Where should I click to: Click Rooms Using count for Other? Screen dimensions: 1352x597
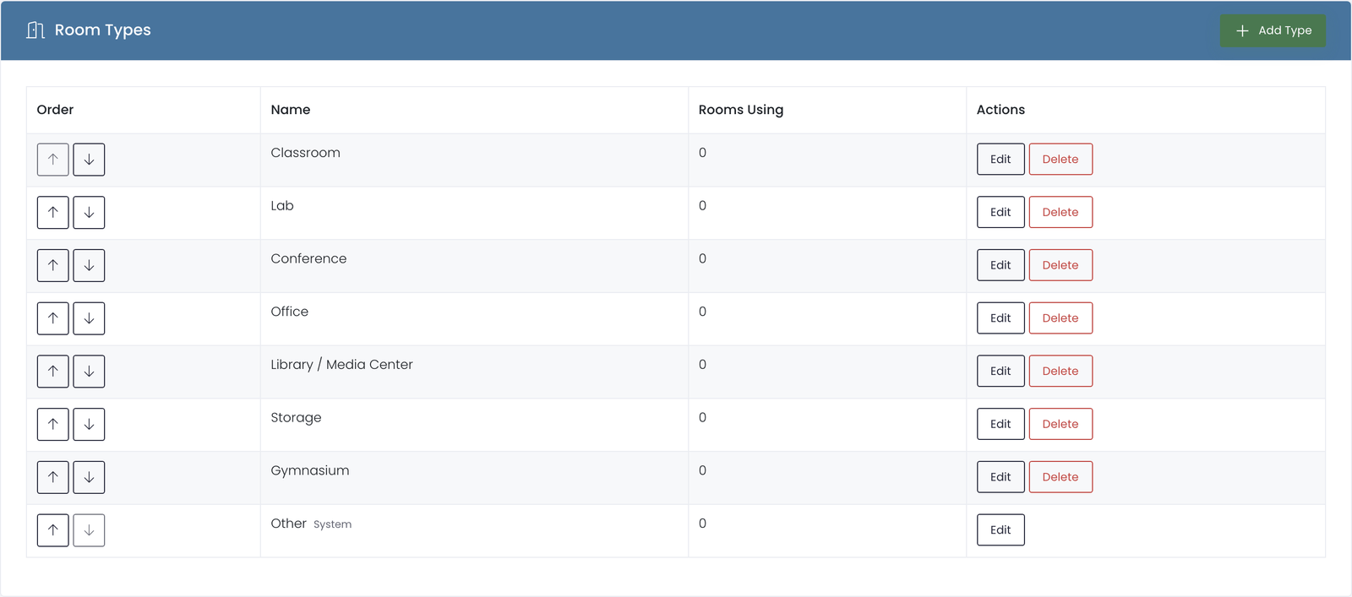702,524
